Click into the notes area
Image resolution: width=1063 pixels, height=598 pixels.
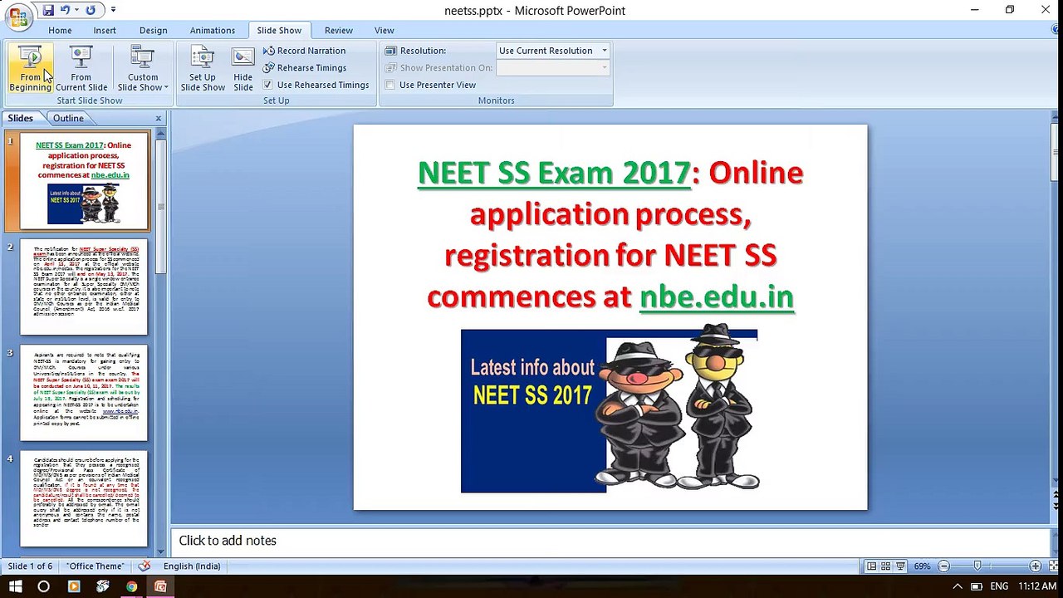pos(610,541)
